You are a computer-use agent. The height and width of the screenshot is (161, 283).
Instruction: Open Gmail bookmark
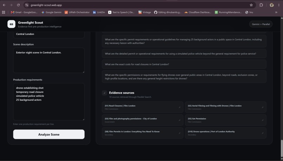pyautogui.click(x=24, y=12)
